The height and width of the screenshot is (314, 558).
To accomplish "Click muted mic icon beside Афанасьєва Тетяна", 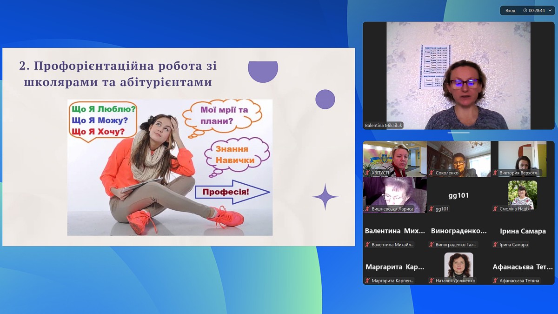I will point(496,281).
